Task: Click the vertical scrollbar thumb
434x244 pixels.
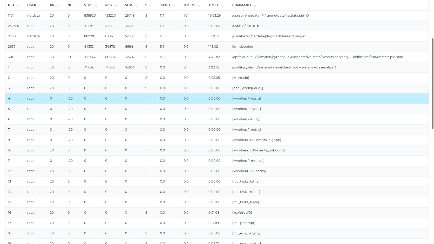Action: pos(432,83)
